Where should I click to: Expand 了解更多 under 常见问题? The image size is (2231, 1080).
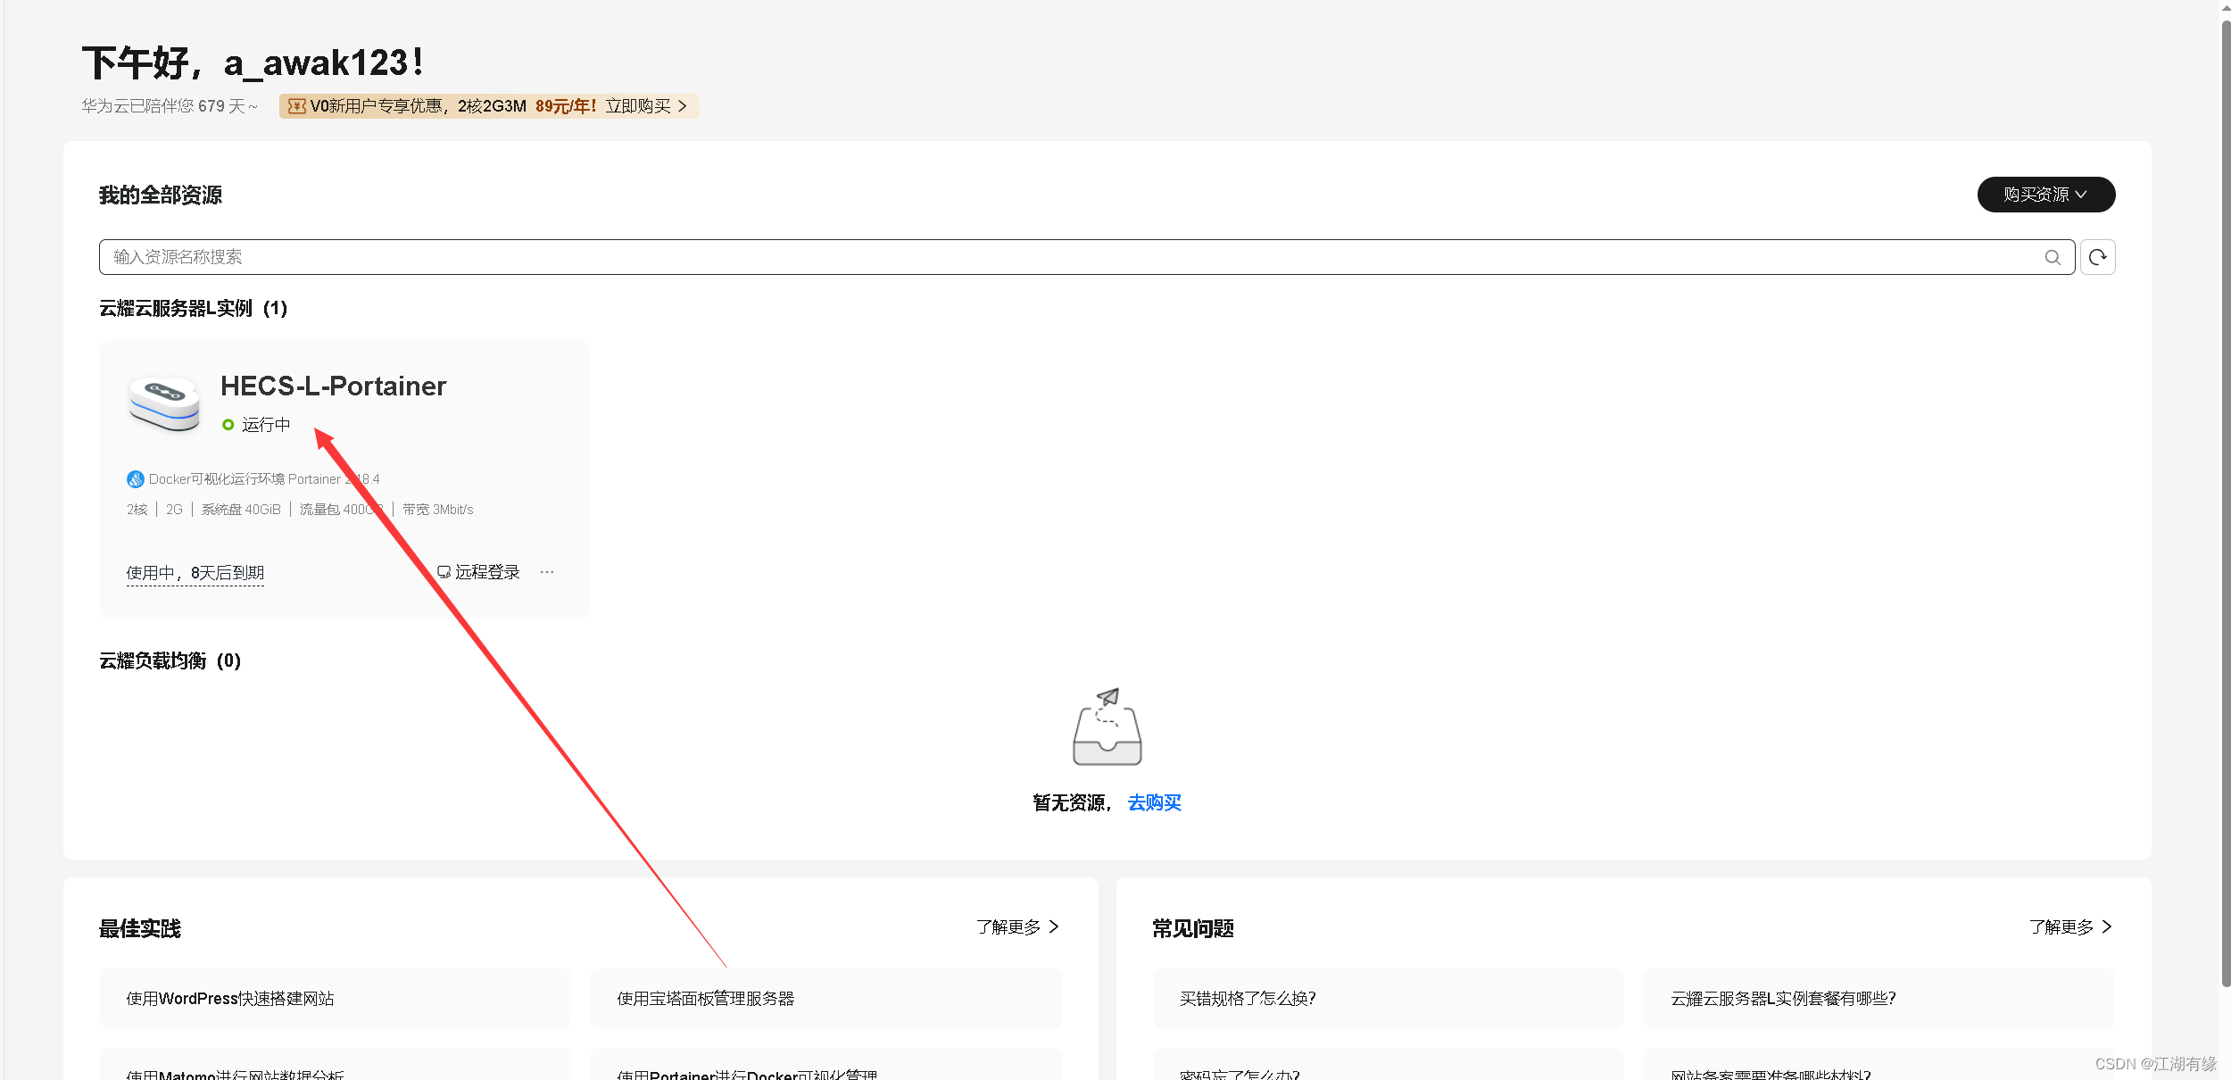coord(2070,927)
